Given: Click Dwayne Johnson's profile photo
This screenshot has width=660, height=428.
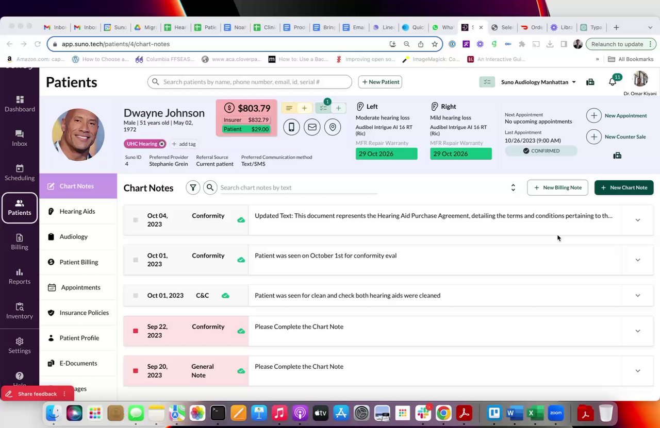Looking at the screenshot, I should click(x=78, y=134).
